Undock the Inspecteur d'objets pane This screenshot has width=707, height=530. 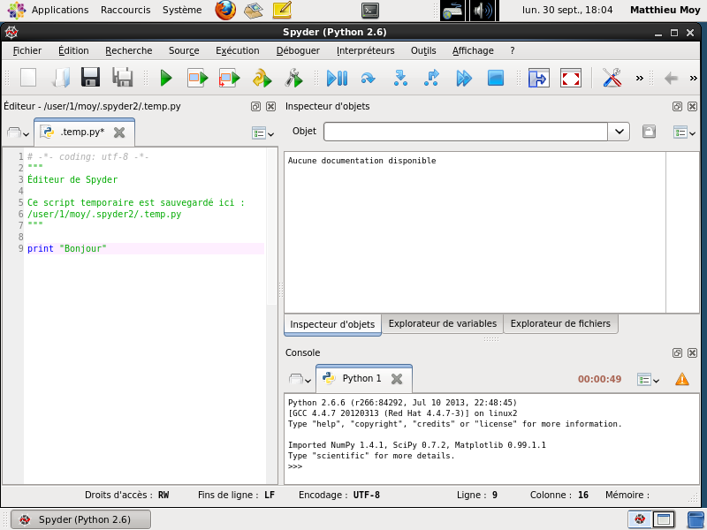(x=677, y=106)
